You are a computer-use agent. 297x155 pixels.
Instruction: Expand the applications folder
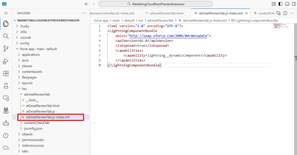pos(51,55)
